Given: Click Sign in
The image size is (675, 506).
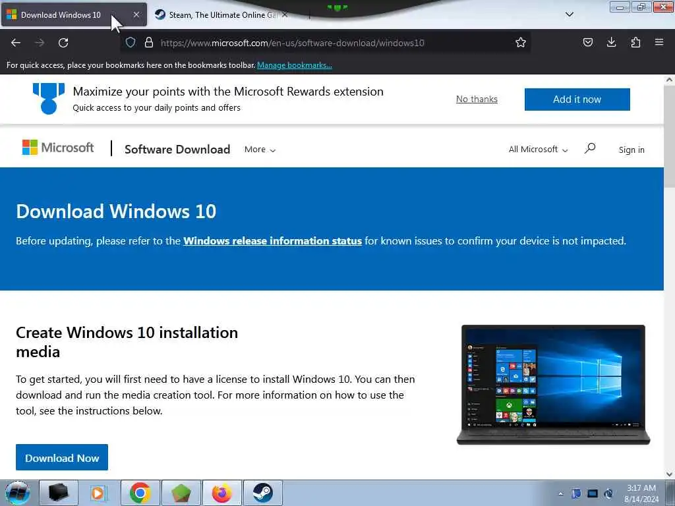Looking at the screenshot, I should pyautogui.click(x=631, y=150).
